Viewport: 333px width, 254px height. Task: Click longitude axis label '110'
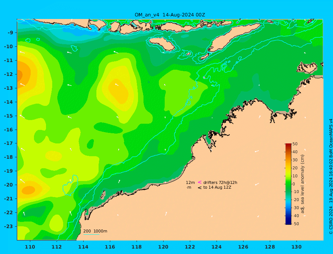[30, 247]
